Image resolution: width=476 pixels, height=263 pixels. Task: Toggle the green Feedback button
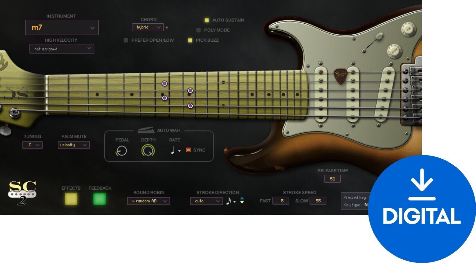pos(100,199)
